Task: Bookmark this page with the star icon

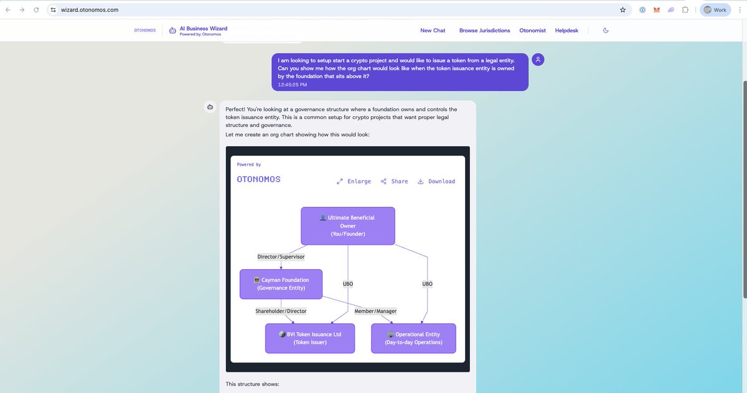Action: [x=622, y=9]
